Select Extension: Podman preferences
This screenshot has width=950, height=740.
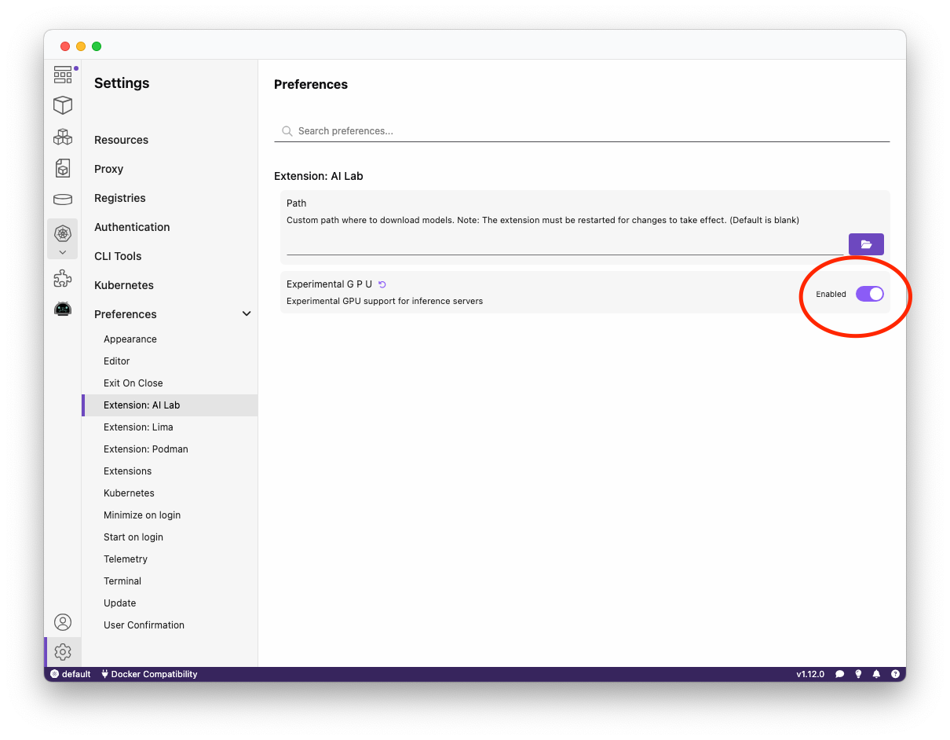tap(146, 449)
